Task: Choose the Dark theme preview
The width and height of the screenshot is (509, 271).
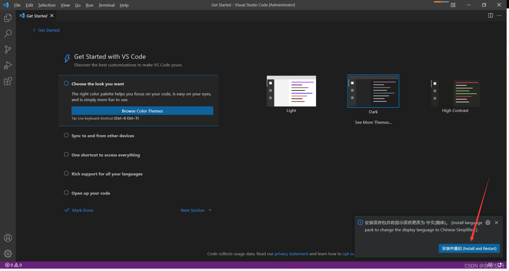Action: click(373, 91)
